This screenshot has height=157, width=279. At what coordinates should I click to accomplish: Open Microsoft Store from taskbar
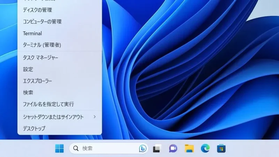[221, 149]
